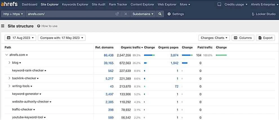This screenshot has width=279, height=120.
Task: Export the site structure table
Action: click(x=265, y=38)
